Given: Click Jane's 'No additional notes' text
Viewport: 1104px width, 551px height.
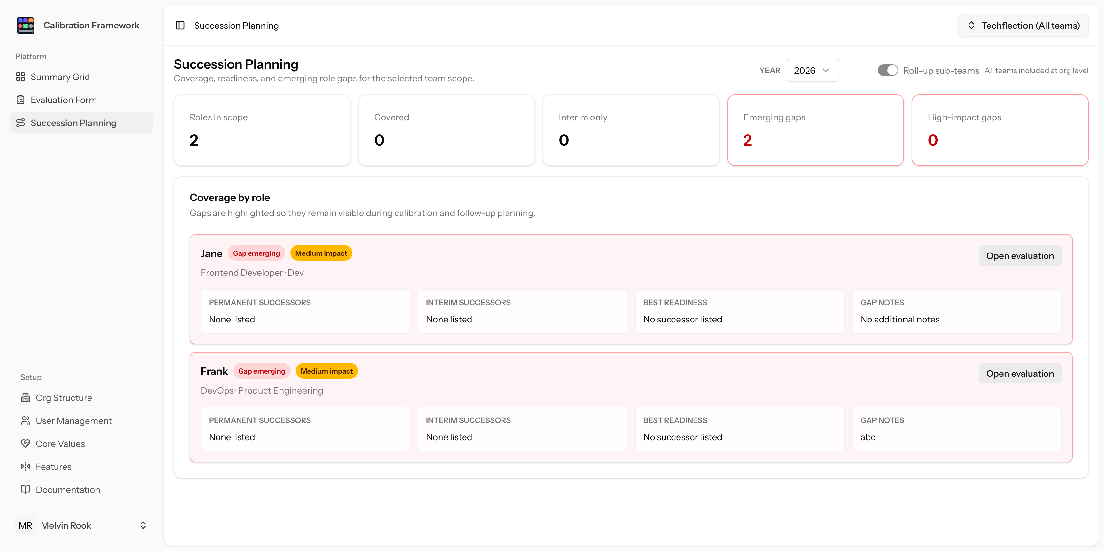Looking at the screenshot, I should (900, 319).
